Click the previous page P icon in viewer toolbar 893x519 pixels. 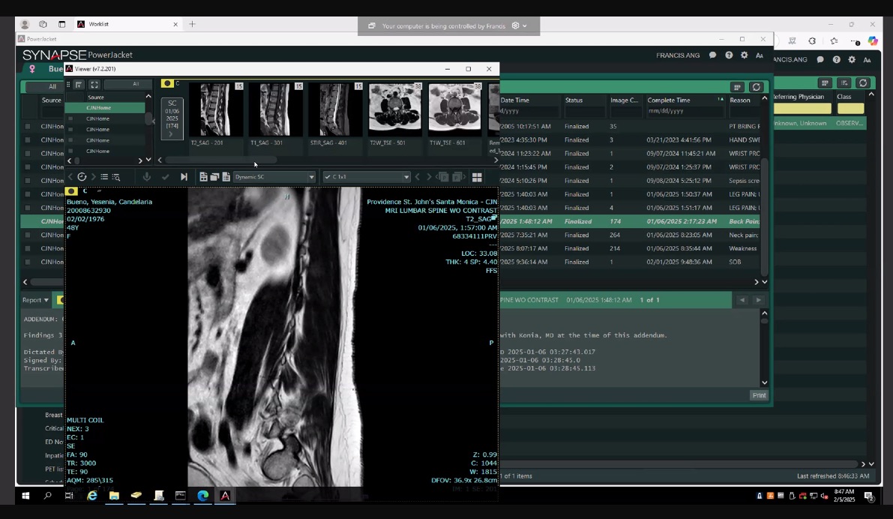point(444,177)
